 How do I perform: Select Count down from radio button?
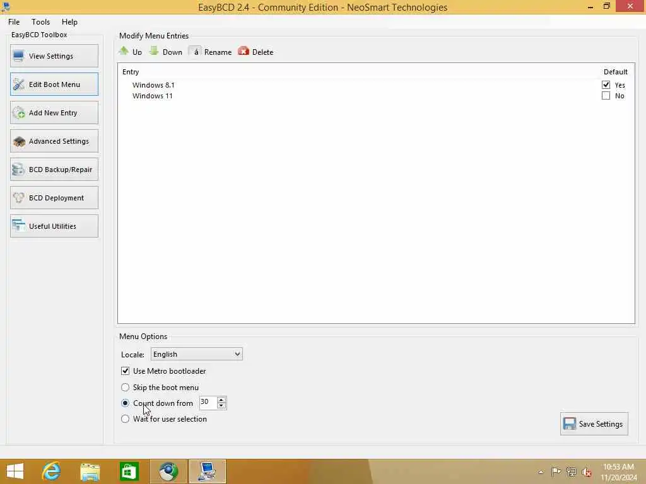126,403
